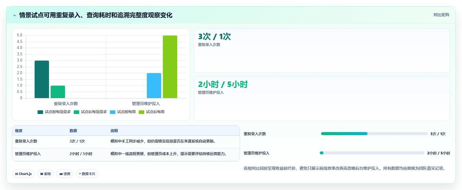
Task: Click the 3次 / 1次 data card value
Action: tap(214, 36)
